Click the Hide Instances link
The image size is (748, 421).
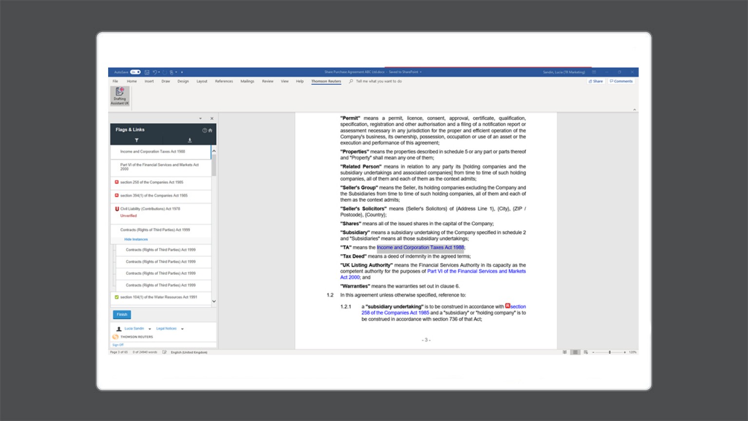[135, 239]
